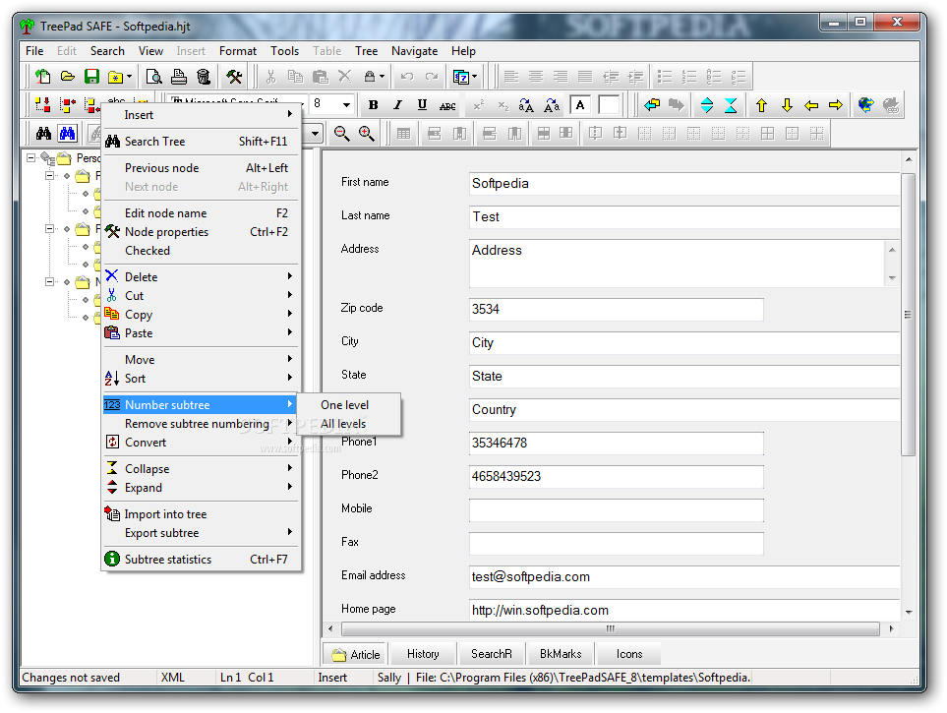Switch to the History tab
The height and width of the screenshot is (713, 947).
click(423, 654)
